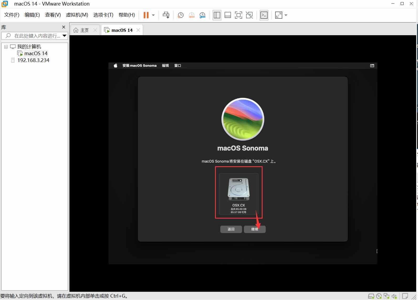The image size is (418, 300).
Task: Open the library search dropdown arrow
Action: (x=65, y=36)
